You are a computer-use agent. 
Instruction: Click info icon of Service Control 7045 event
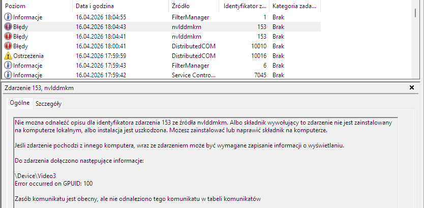click(8, 75)
